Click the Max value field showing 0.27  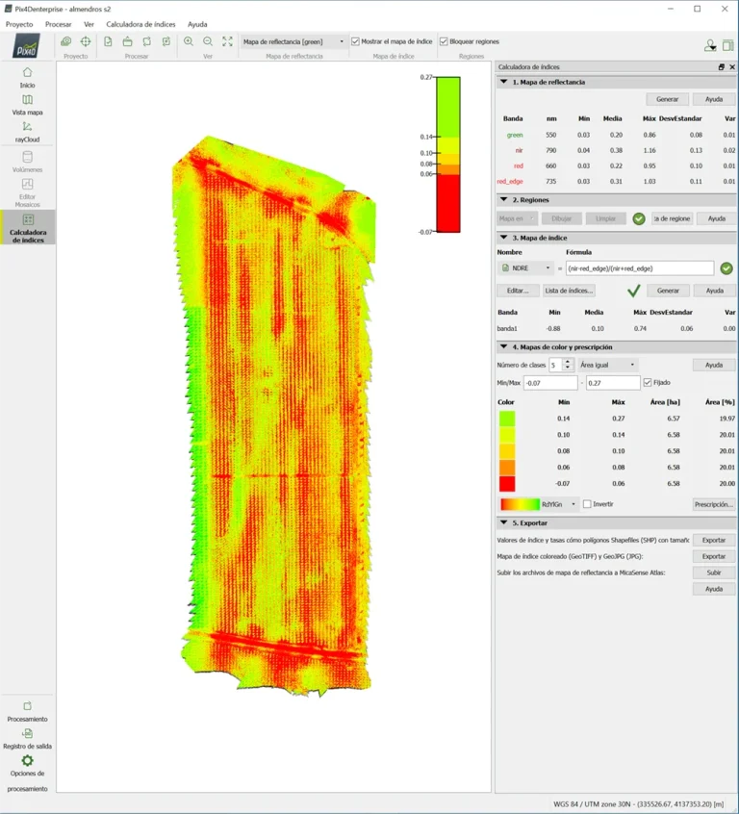pos(613,383)
